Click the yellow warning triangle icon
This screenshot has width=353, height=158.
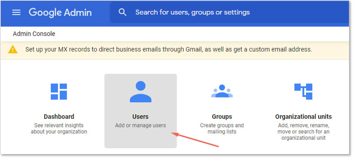(12, 49)
